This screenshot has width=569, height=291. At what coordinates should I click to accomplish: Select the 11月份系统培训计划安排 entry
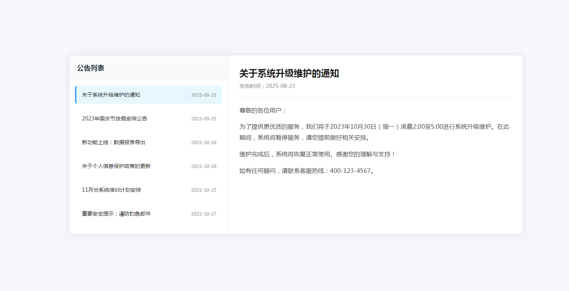149,190
